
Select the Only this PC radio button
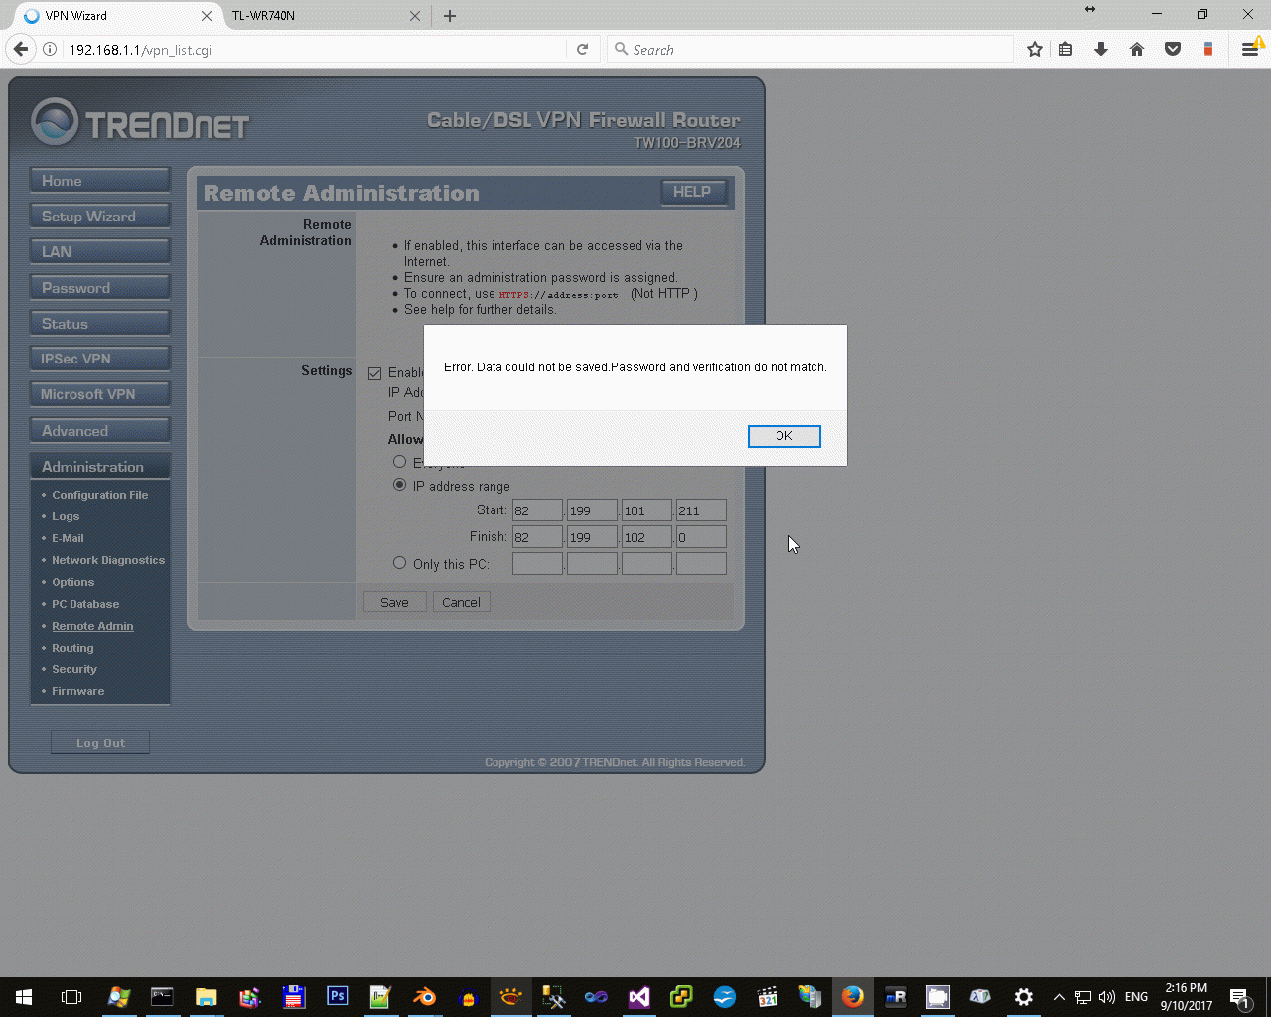(399, 563)
